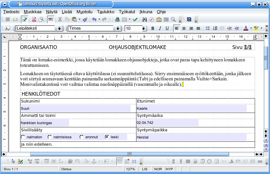Open font color palette dropdown
Viewport: 270px width, 174px height.
point(251,28)
